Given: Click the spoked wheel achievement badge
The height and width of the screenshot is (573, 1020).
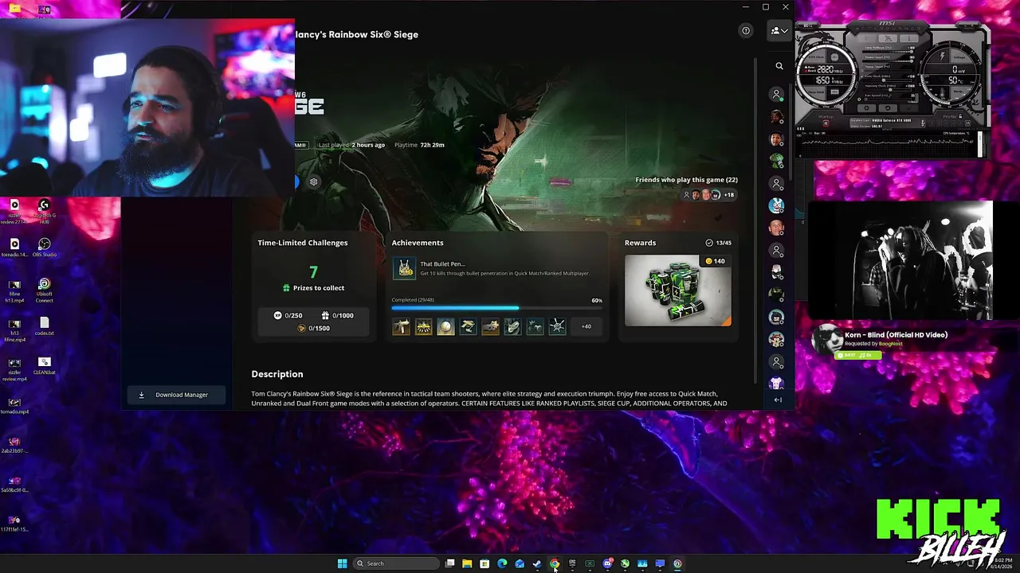Looking at the screenshot, I should click(x=557, y=326).
